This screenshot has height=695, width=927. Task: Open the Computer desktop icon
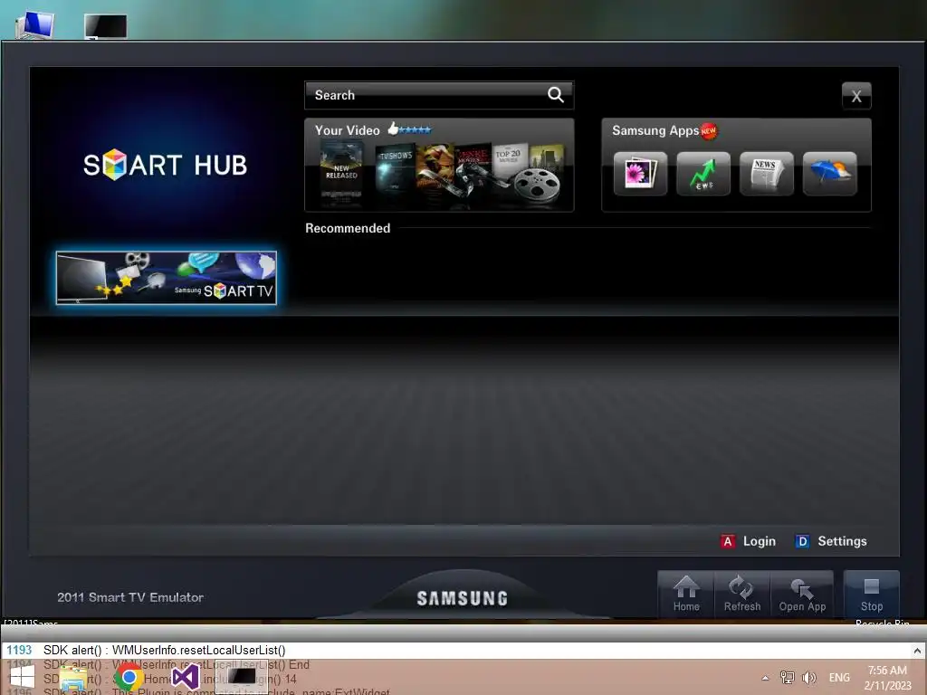[35, 25]
